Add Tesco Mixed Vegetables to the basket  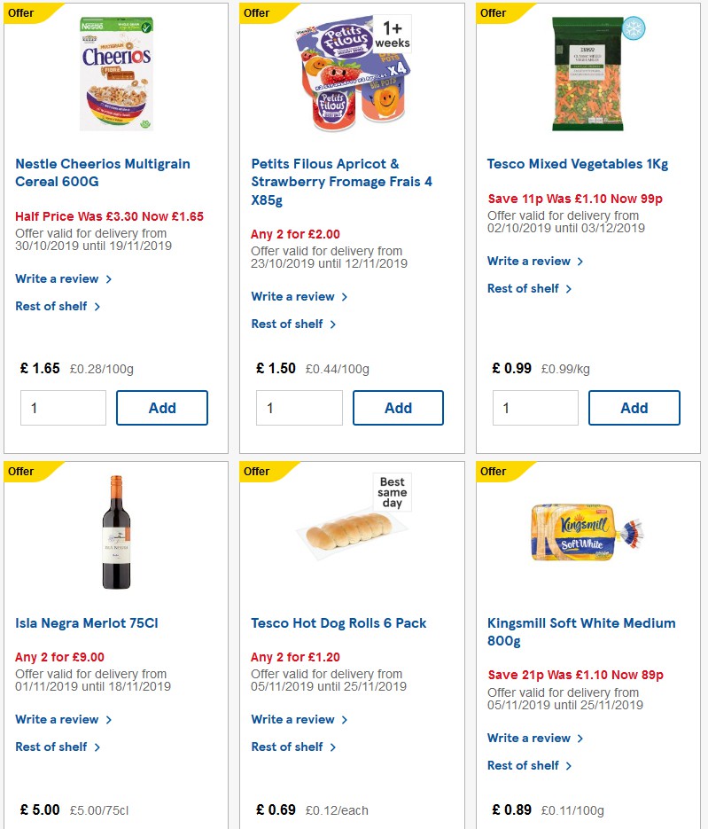coord(634,408)
